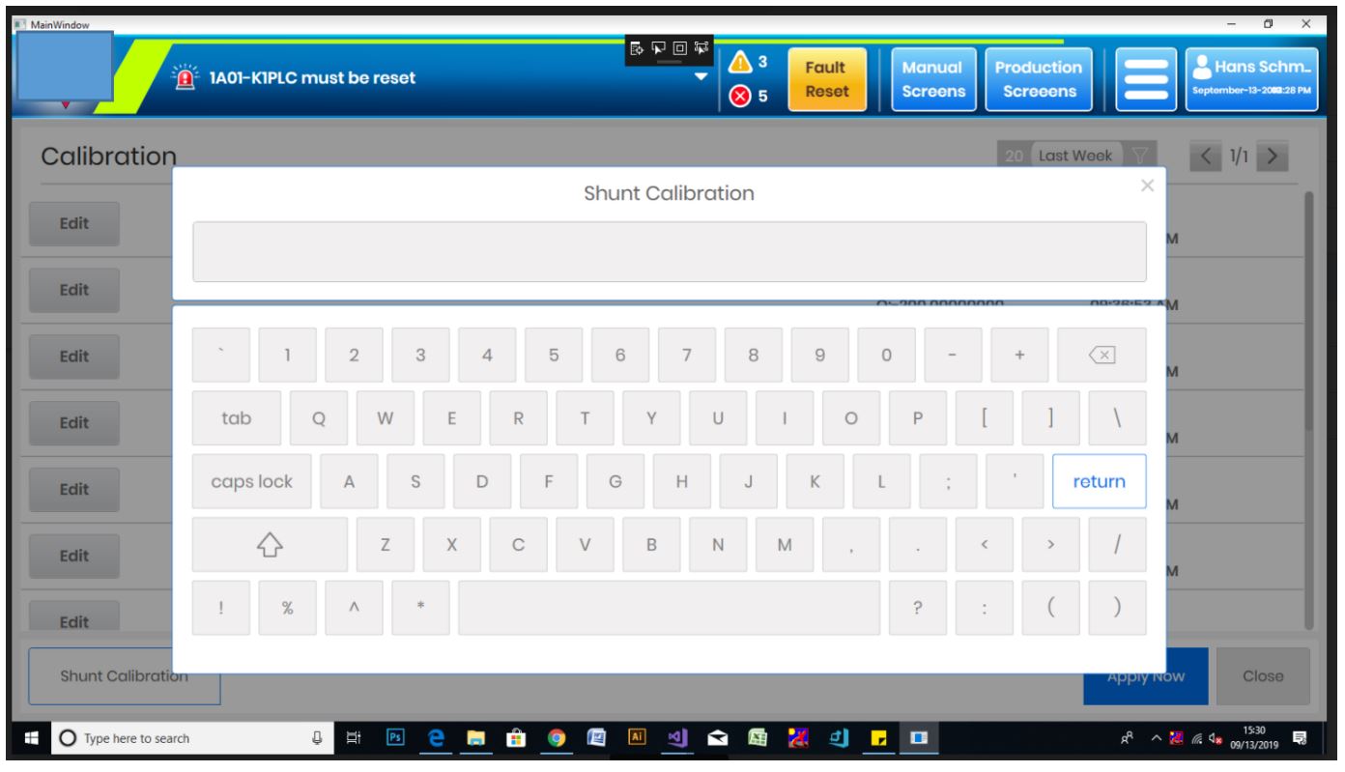Open the Hans Schm user profile button
1345x772 pixels.
(x=1250, y=80)
